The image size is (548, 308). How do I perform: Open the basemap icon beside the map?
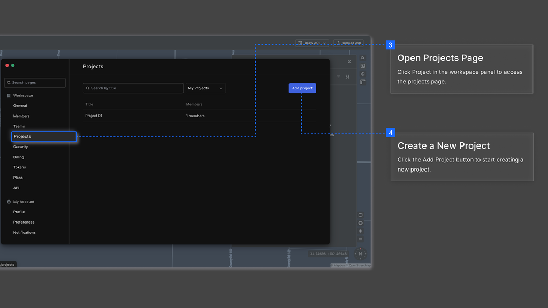(x=360, y=215)
